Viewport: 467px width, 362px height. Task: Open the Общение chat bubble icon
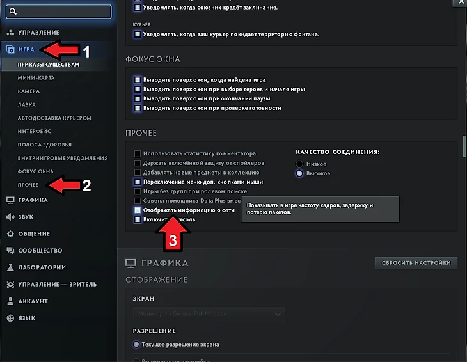click(x=10, y=233)
